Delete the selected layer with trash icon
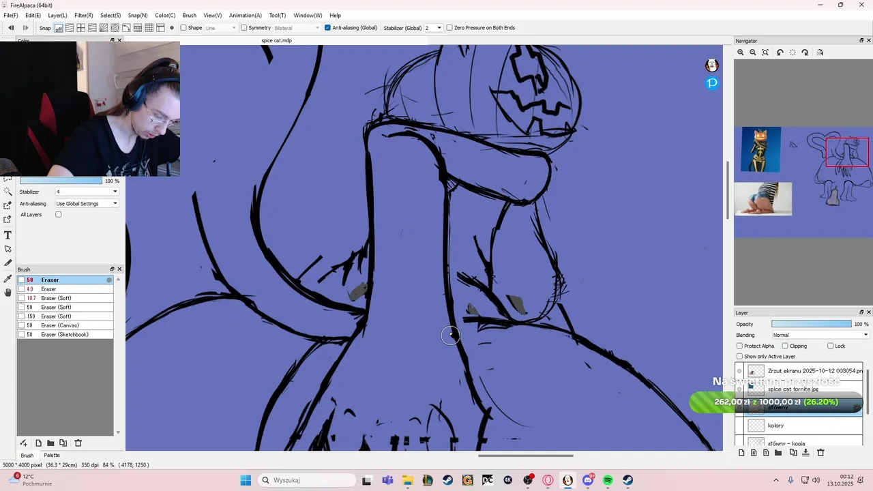 tap(820, 453)
